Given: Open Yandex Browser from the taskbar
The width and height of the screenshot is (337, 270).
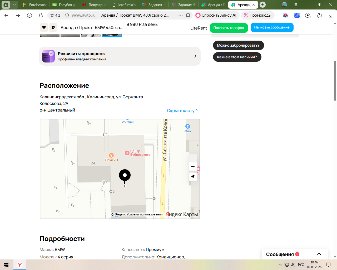Looking at the screenshot, I should (20, 265).
